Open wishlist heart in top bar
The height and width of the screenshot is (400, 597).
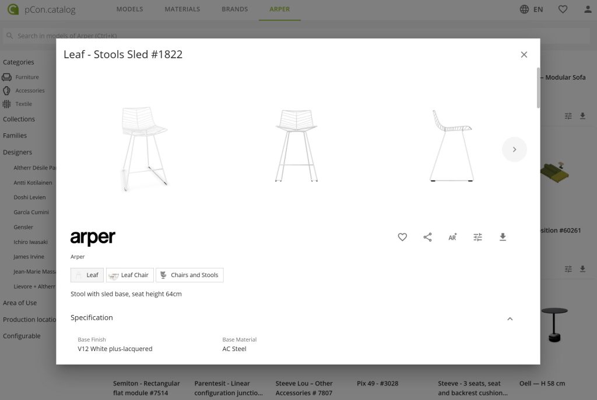click(563, 9)
